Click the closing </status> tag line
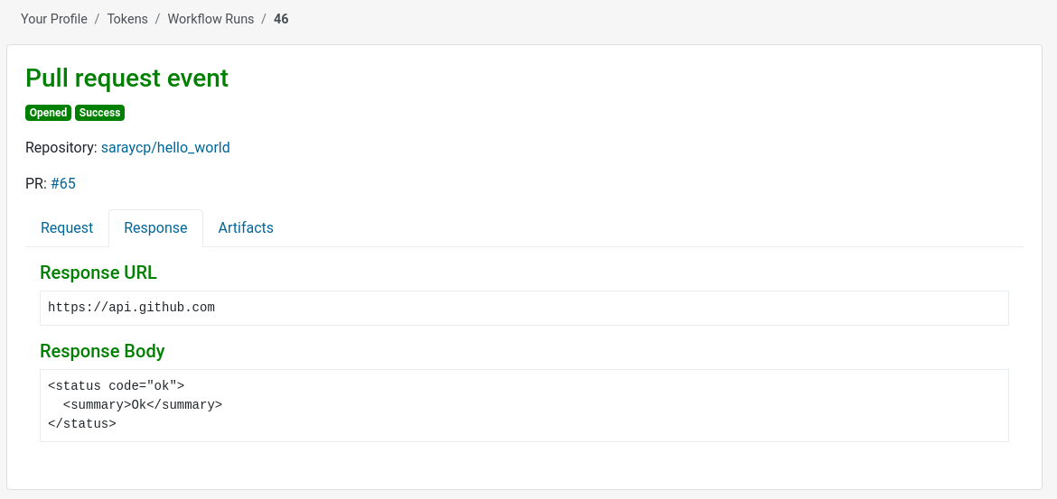The image size is (1057, 499). pyautogui.click(x=82, y=423)
